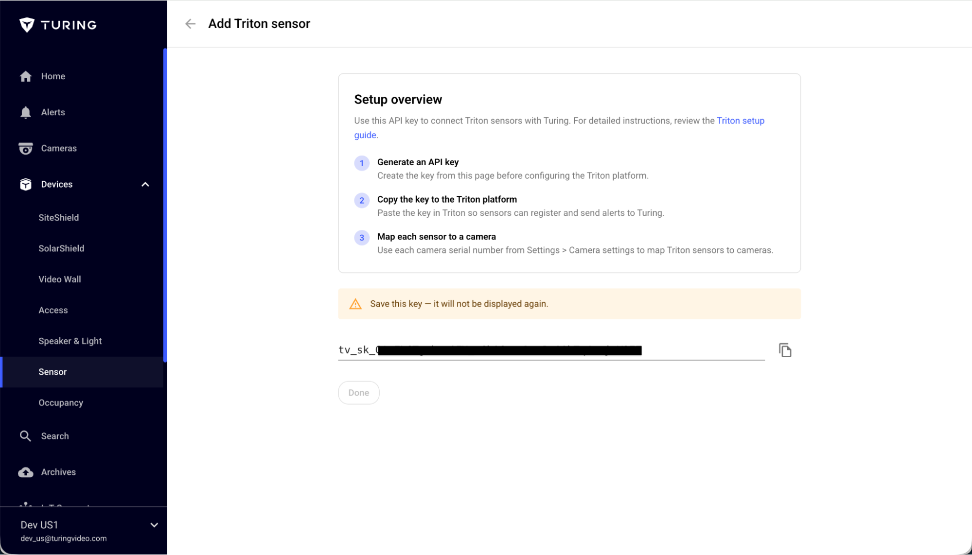972x555 pixels.
Task: Click the Search magnifier icon
Action: [25, 436]
